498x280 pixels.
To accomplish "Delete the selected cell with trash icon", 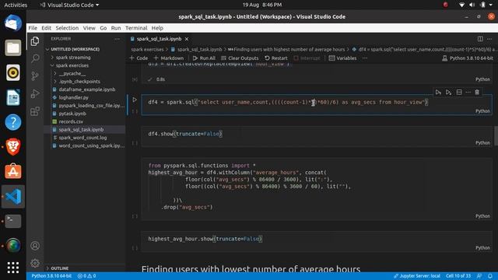I will point(477,93).
